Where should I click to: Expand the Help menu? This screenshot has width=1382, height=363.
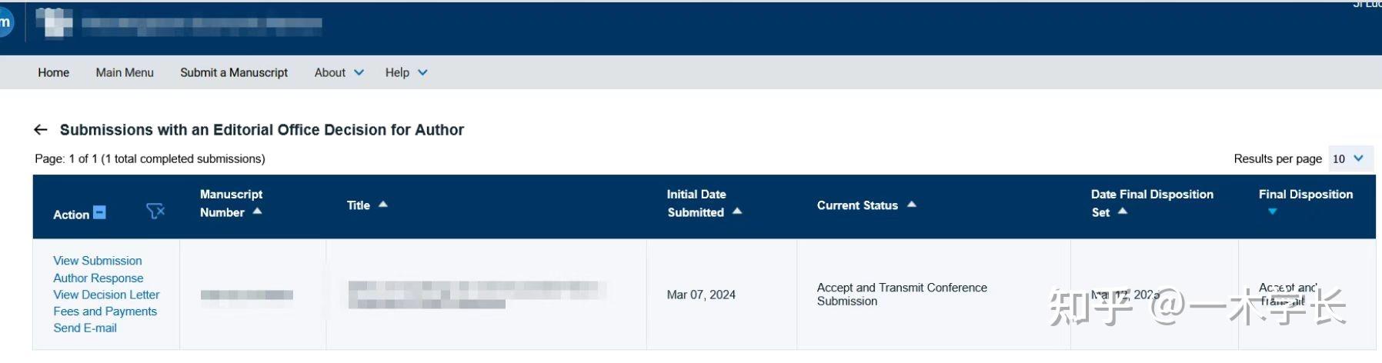(406, 72)
